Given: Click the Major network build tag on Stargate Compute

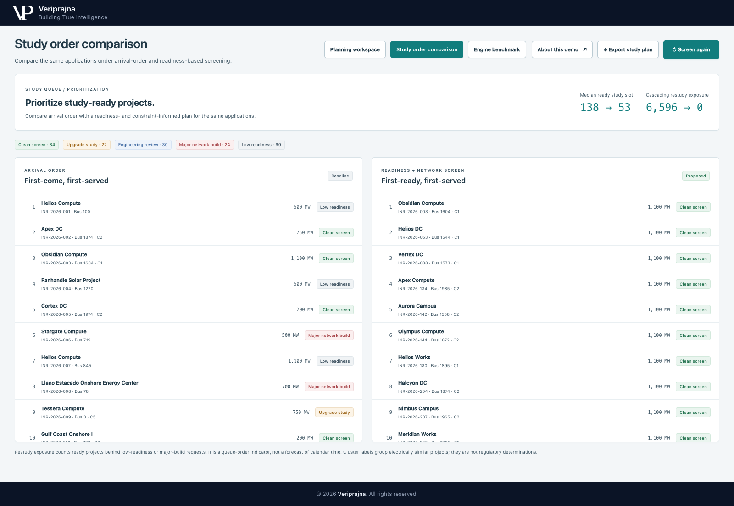Looking at the screenshot, I should tap(329, 335).
